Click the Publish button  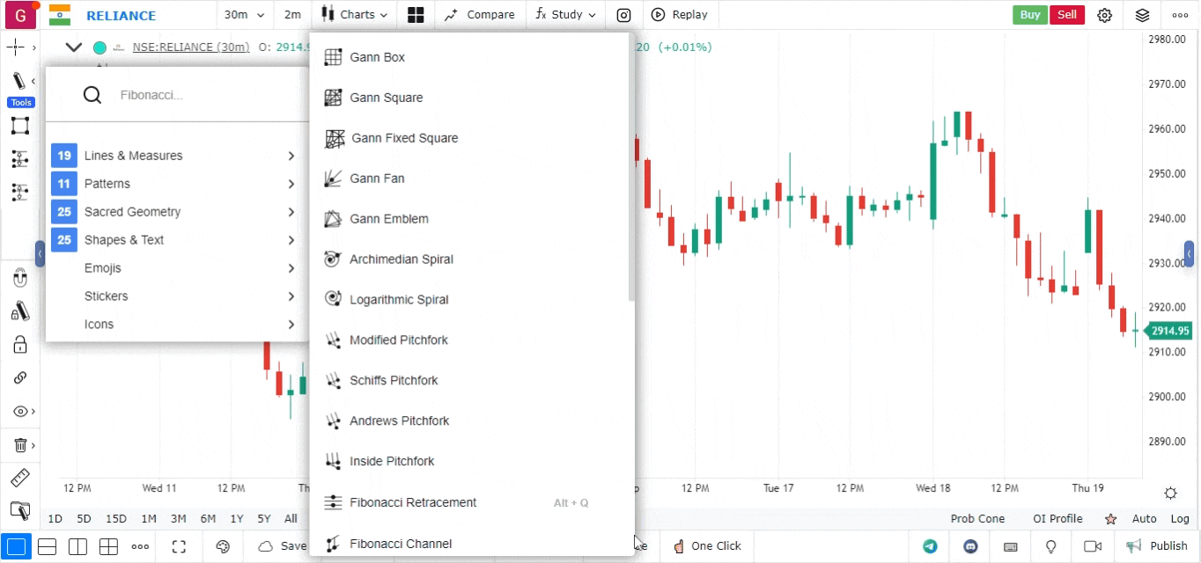[1157, 546]
